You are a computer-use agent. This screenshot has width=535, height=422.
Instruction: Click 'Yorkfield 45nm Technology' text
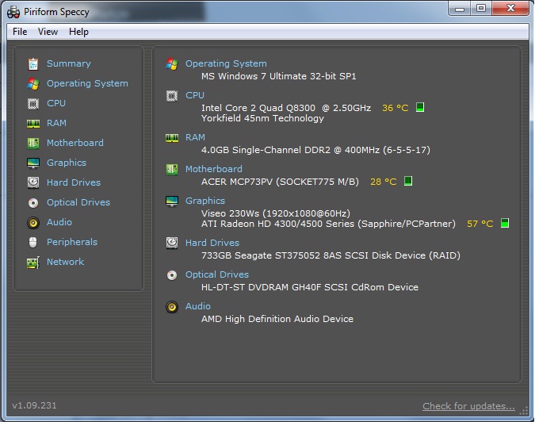point(262,118)
